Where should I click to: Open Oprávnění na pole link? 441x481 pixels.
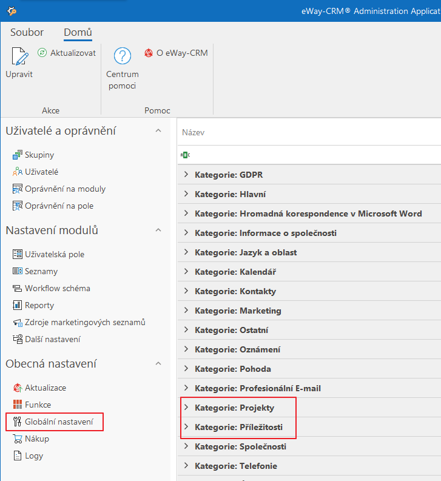59,206
